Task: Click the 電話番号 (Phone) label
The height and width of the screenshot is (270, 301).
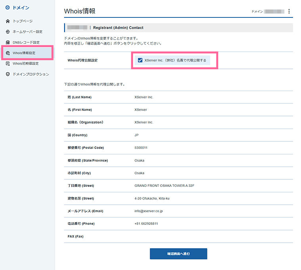Action: 81,224
